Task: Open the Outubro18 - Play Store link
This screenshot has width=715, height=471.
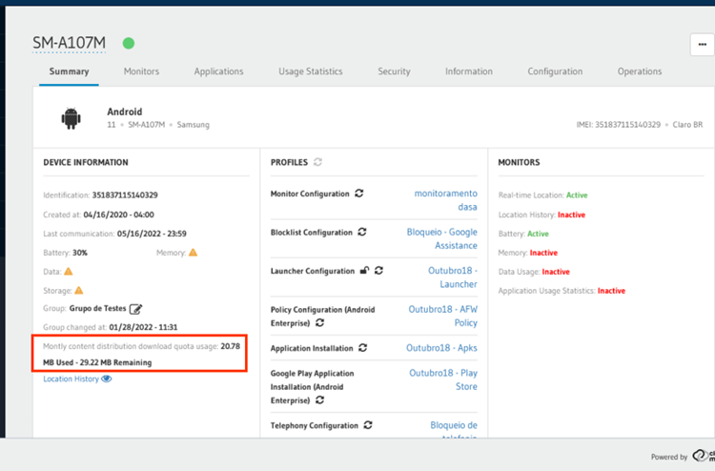Action: pyautogui.click(x=443, y=379)
